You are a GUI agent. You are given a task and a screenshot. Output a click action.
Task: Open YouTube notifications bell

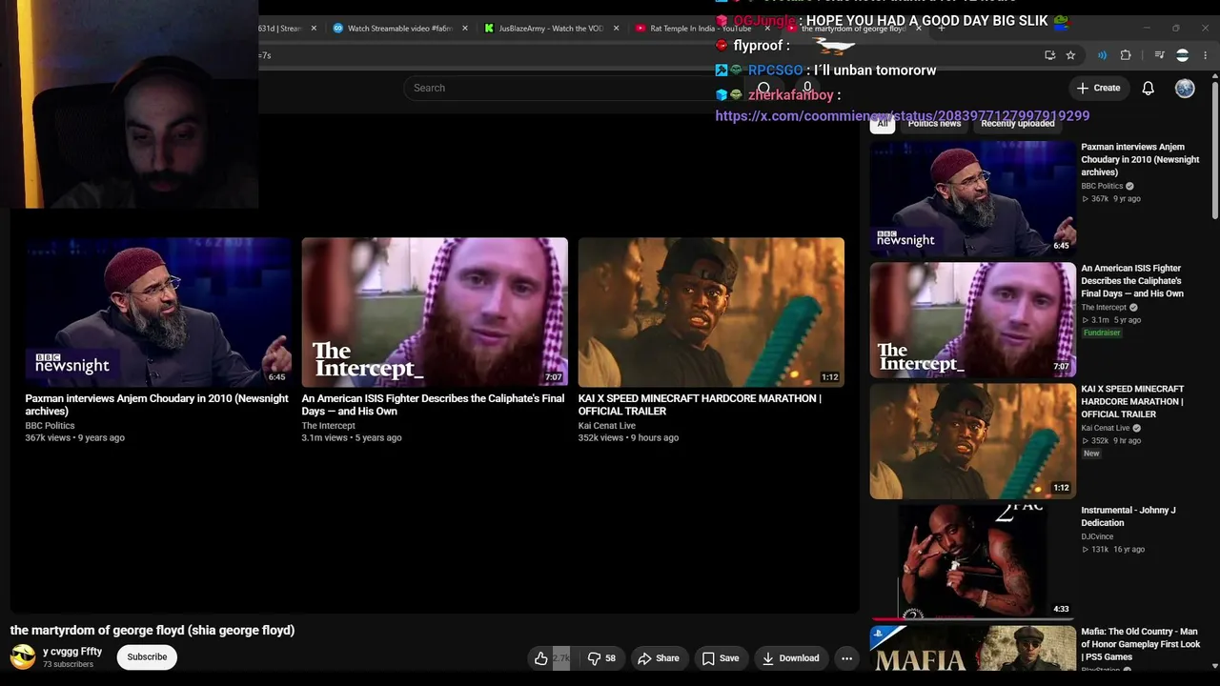[1149, 88]
